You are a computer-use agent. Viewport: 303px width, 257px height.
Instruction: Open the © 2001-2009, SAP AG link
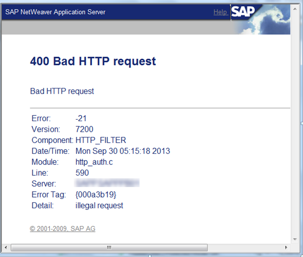tap(63, 229)
